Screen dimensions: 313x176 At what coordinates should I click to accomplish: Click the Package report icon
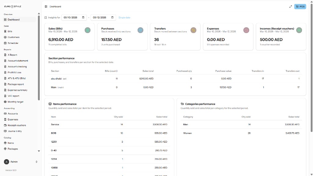[x=5, y=84]
